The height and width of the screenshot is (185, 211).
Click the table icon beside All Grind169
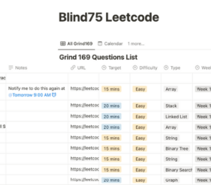(x=63, y=44)
